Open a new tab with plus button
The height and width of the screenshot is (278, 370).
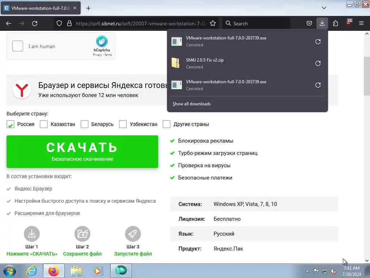(88, 8)
